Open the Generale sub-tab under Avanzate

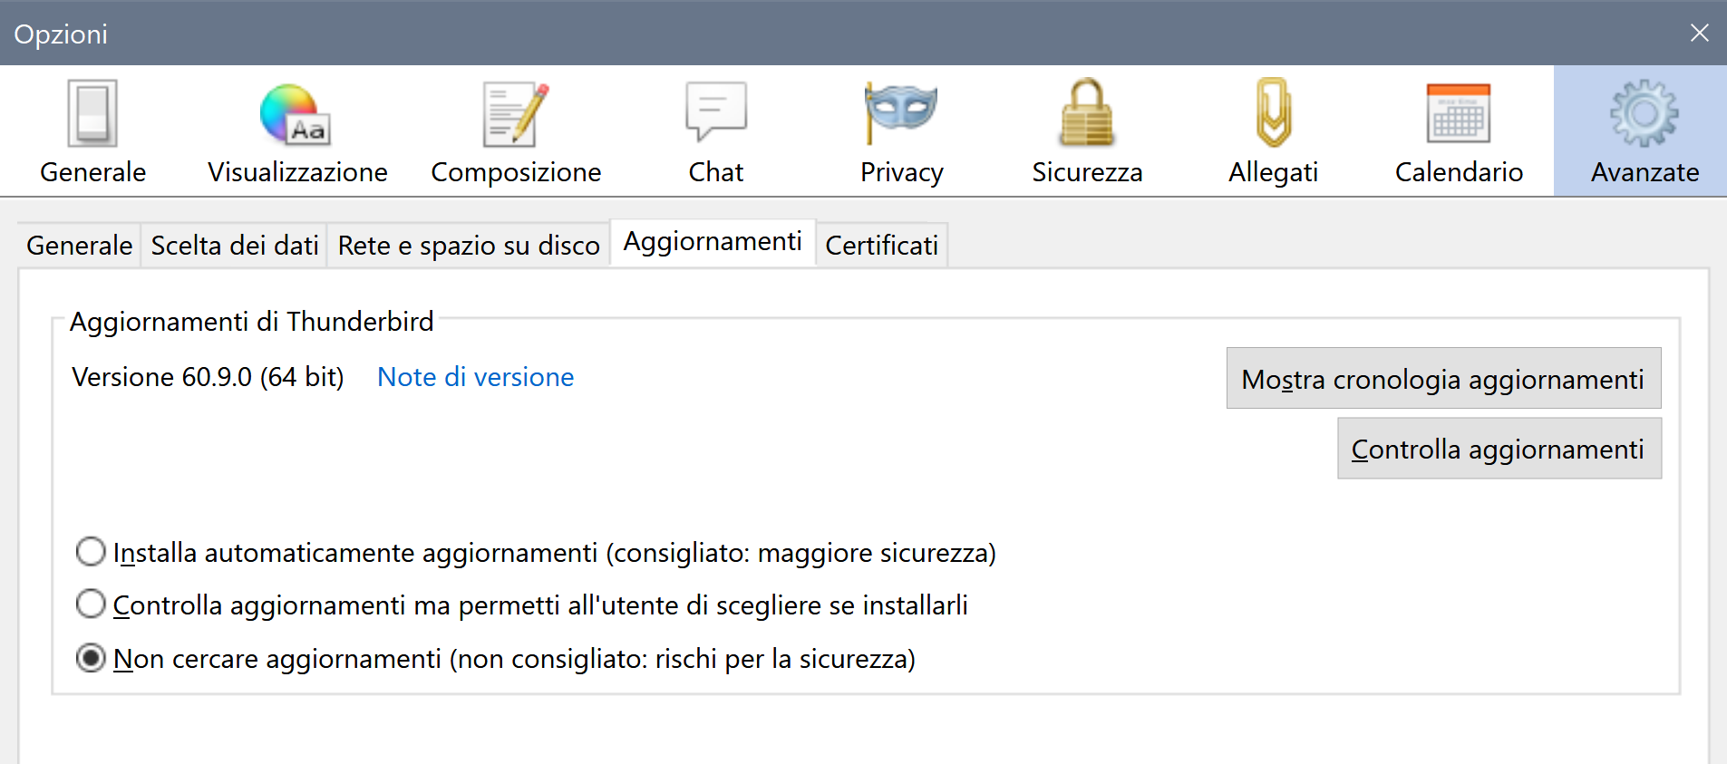point(80,246)
